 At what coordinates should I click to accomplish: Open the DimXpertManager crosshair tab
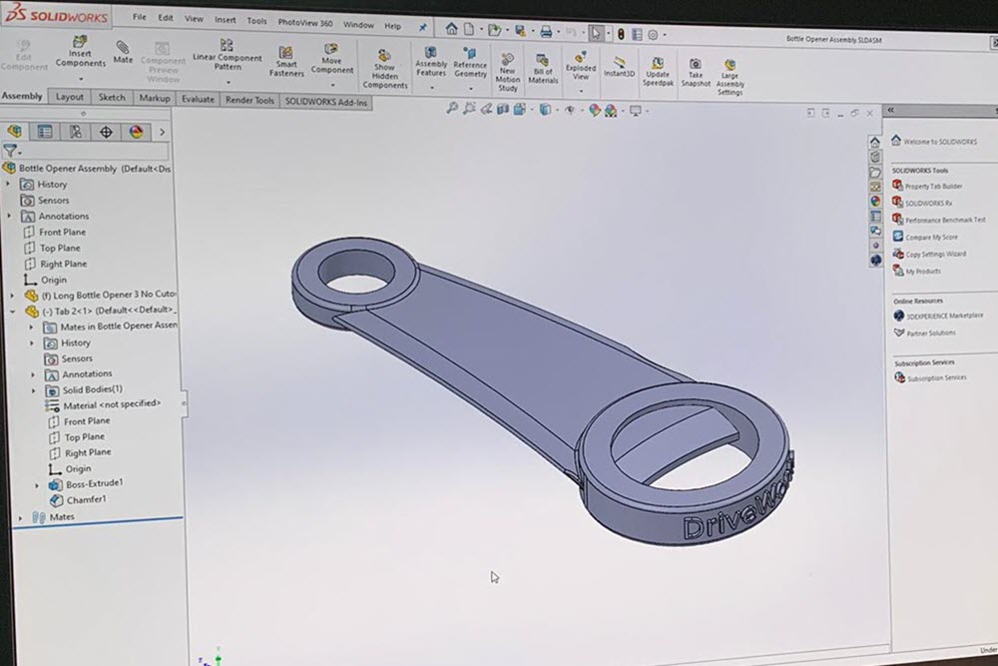(x=106, y=132)
